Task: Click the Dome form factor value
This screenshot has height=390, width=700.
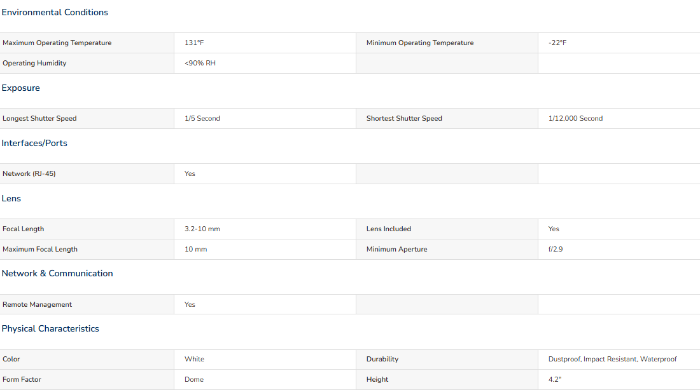Action: 194,380
